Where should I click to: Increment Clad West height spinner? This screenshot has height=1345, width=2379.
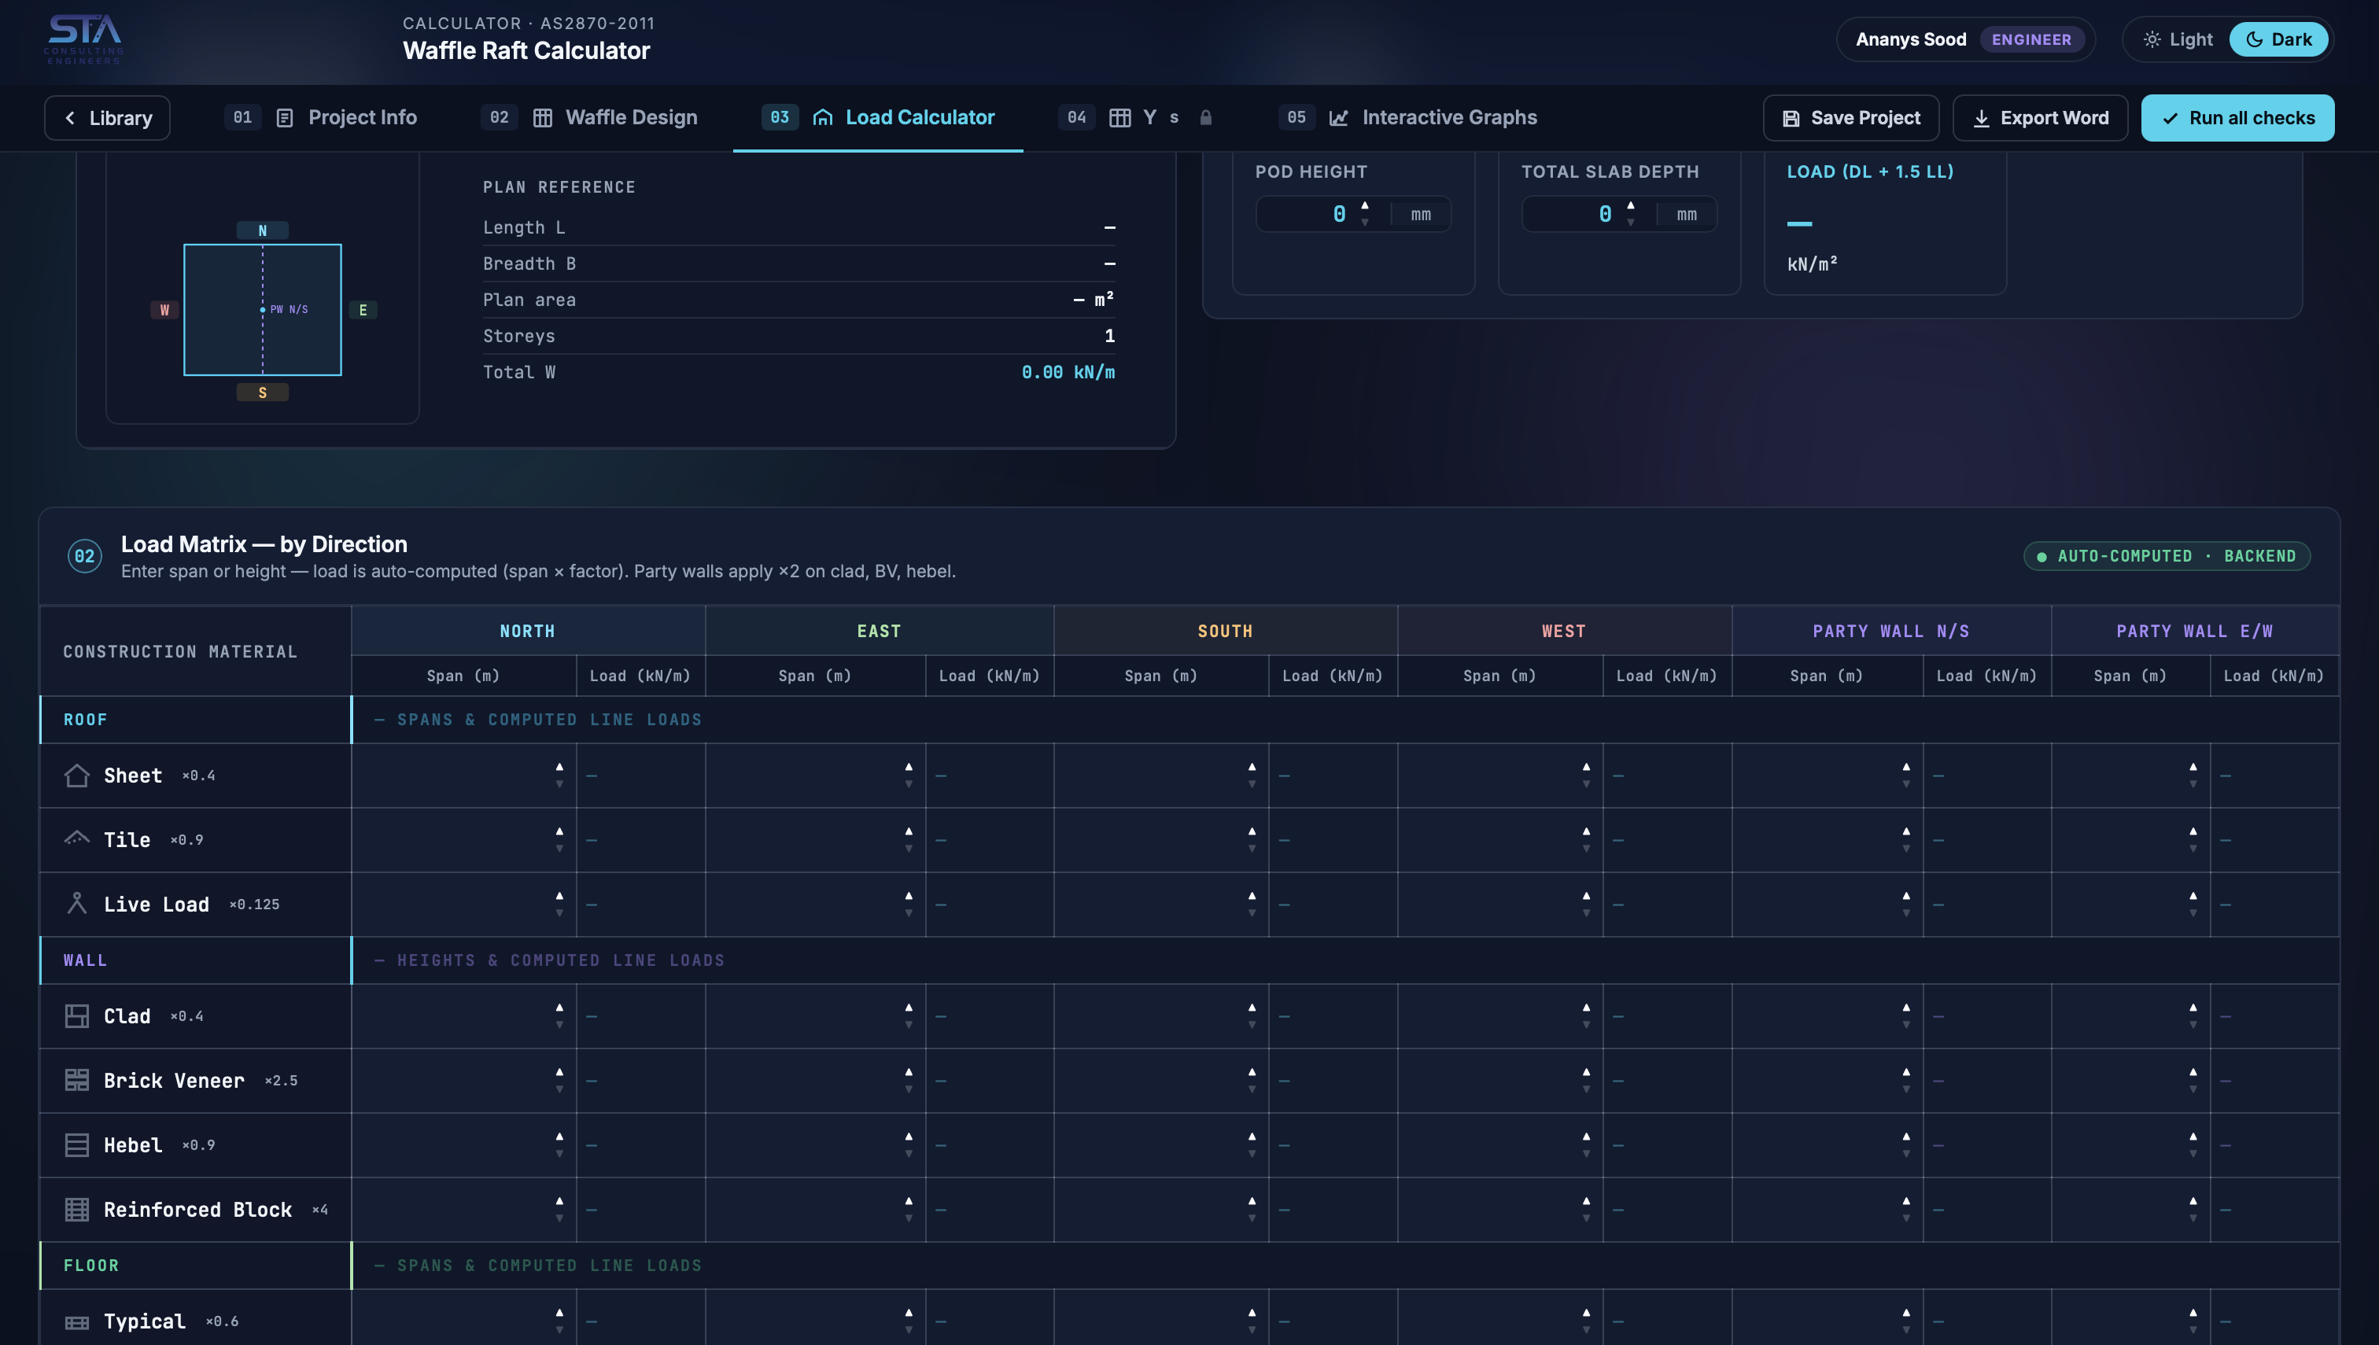(1585, 1008)
